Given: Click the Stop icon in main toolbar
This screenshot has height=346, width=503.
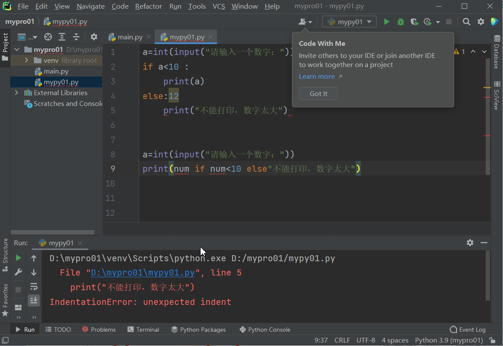Looking at the screenshot, I should [449, 22].
